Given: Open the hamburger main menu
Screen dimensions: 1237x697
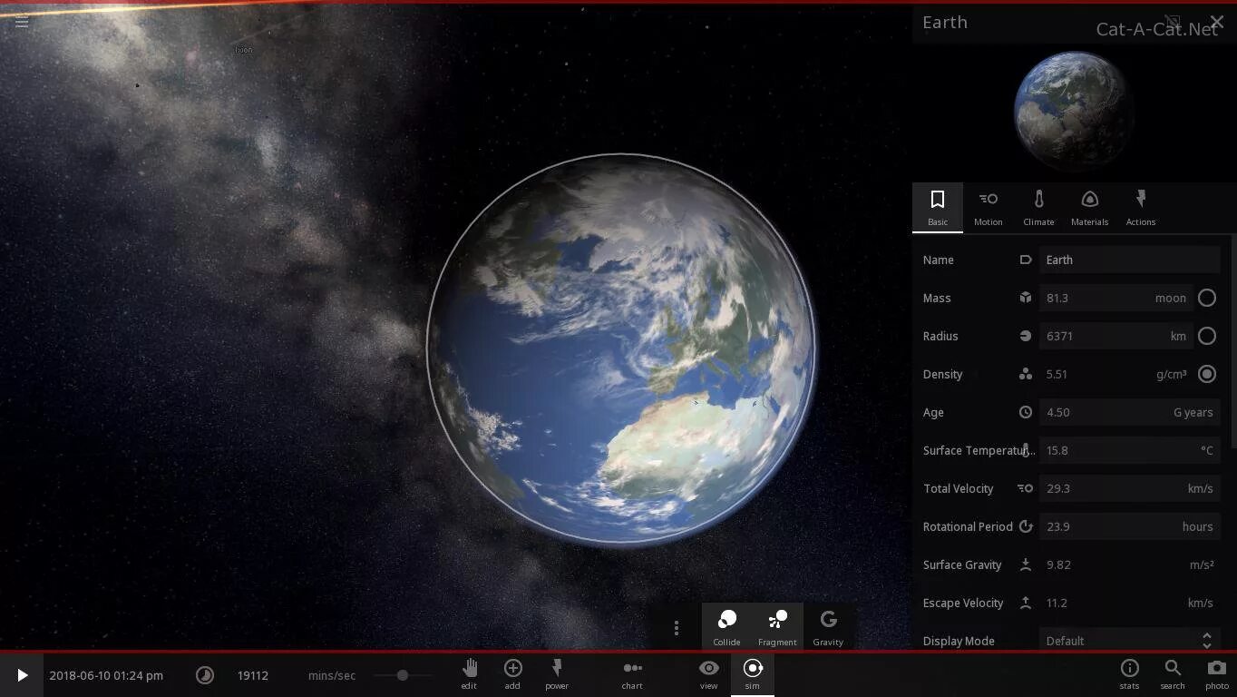Looking at the screenshot, I should (22, 22).
